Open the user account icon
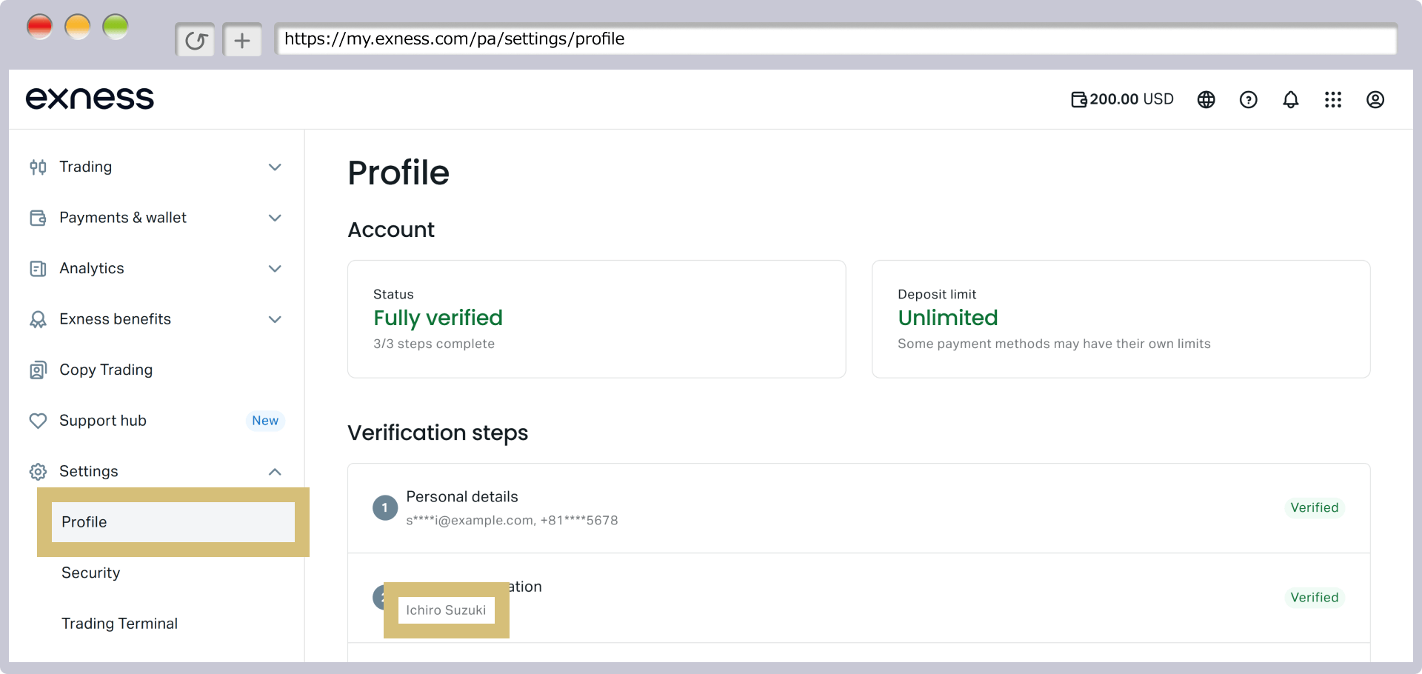 (1375, 99)
